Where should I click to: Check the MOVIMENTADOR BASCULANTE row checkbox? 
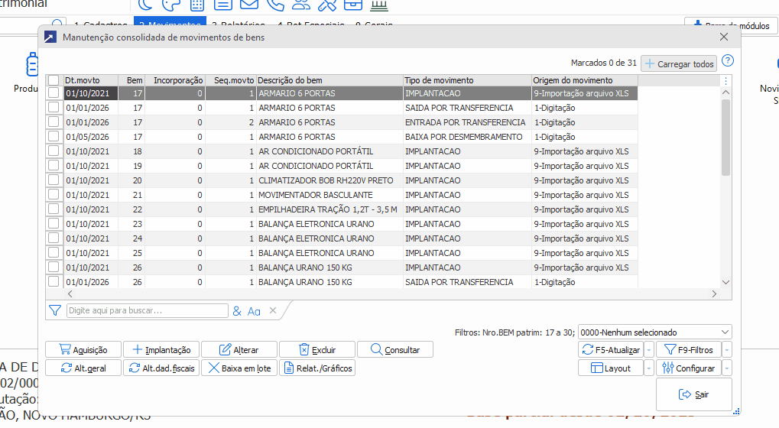pos(54,194)
